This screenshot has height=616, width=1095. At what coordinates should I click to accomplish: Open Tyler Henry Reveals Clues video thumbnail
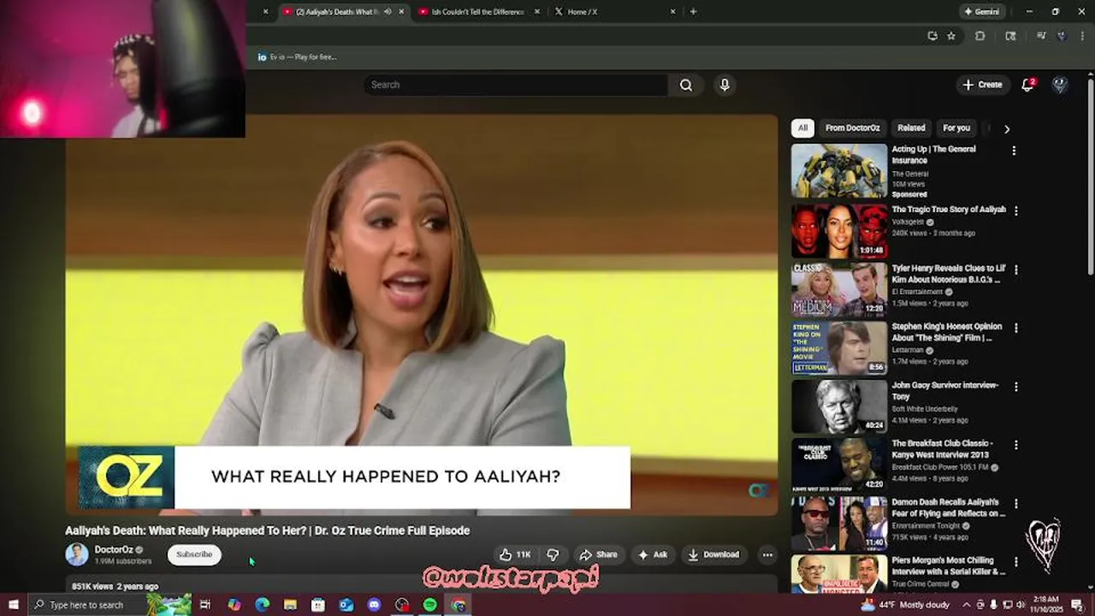839,290
